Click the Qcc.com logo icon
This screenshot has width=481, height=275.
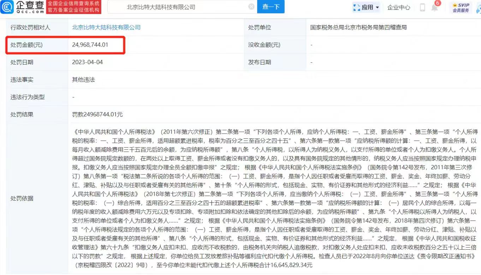click(x=7, y=7)
